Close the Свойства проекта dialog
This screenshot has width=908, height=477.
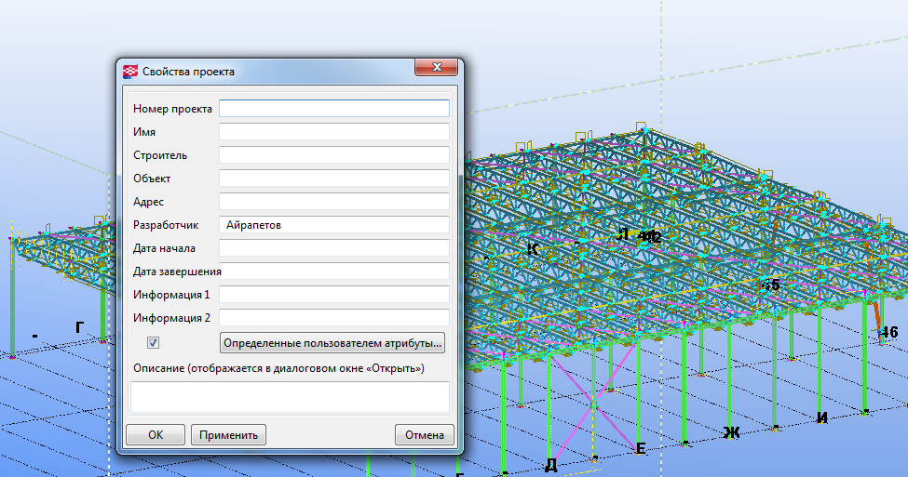point(435,70)
